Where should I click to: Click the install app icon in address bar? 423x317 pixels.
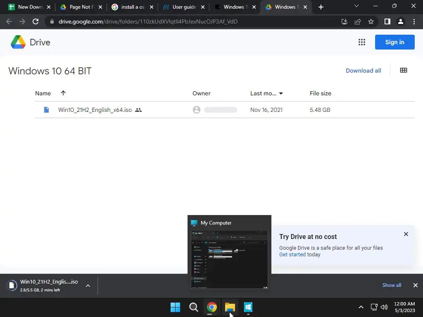(344, 21)
